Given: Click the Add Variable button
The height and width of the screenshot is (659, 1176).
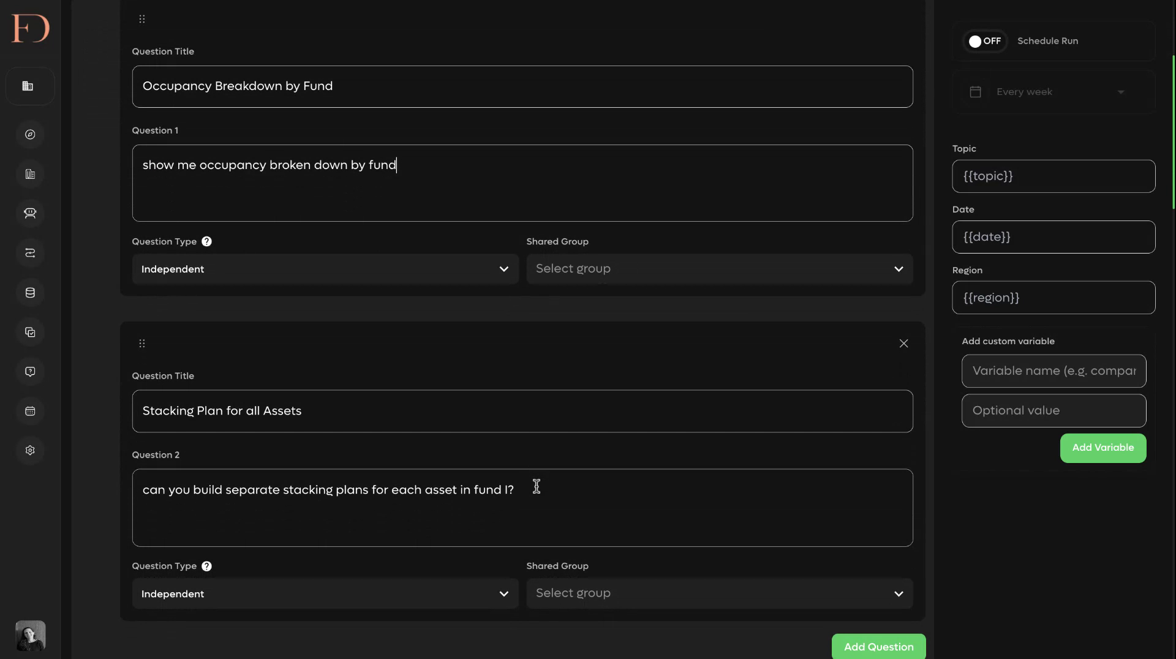Looking at the screenshot, I should pos(1102,448).
